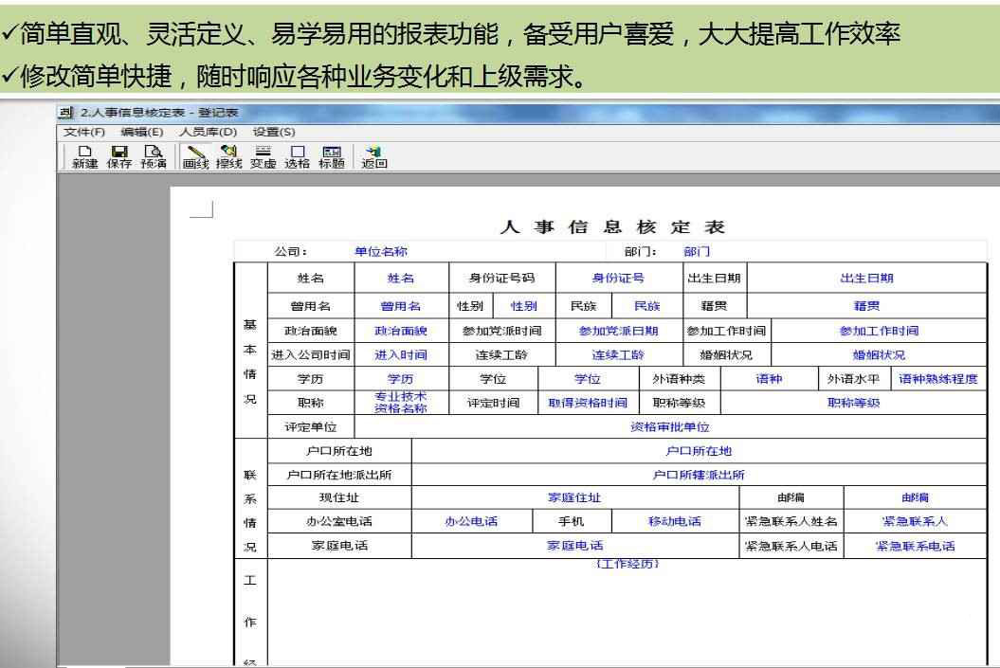Click the blue 身份证号 field cell

tap(619, 278)
